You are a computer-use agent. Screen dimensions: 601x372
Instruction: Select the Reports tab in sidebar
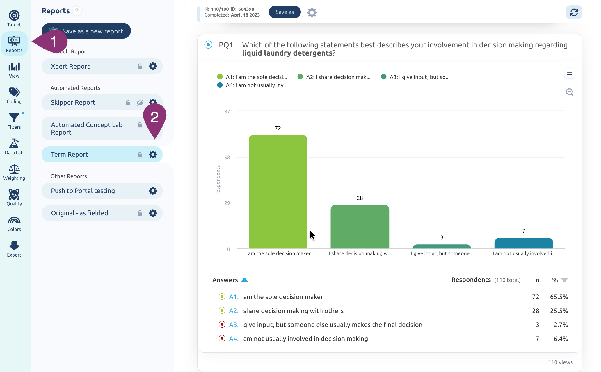click(14, 44)
